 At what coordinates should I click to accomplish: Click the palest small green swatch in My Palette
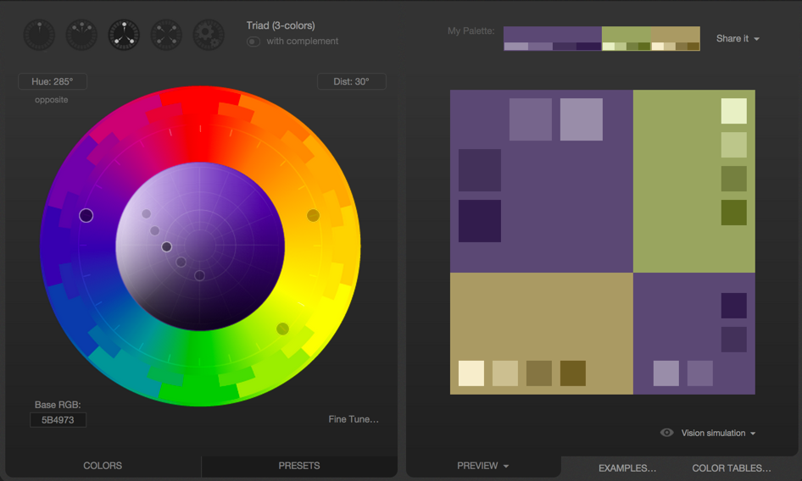pyautogui.click(x=608, y=47)
